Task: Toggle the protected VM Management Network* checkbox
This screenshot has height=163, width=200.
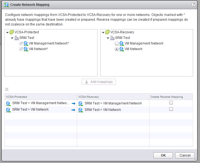Action: tap(21, 43)
